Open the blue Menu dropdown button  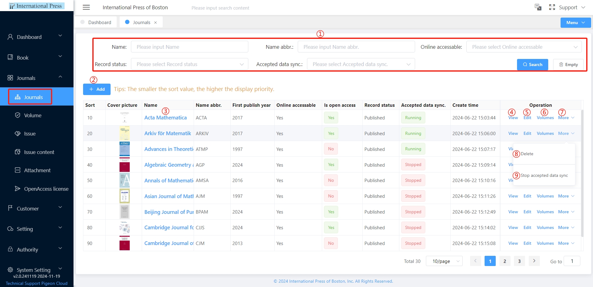576,23
